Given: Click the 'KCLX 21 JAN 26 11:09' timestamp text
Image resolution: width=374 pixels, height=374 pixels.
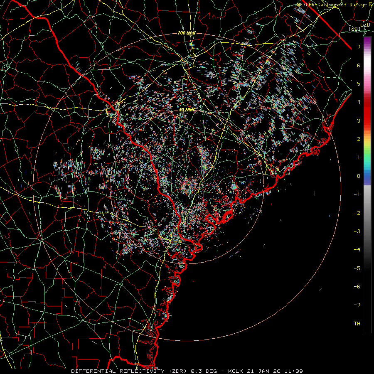Looking at the screenshot, I should (x=266, y=371).
